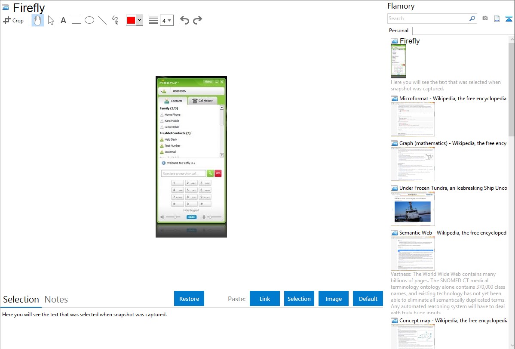The height and width of the screenshot is (349, 515).
Task: Open the Under Frozen Tundra snapshot thumbnail
Action: click(x=413, y=209)
